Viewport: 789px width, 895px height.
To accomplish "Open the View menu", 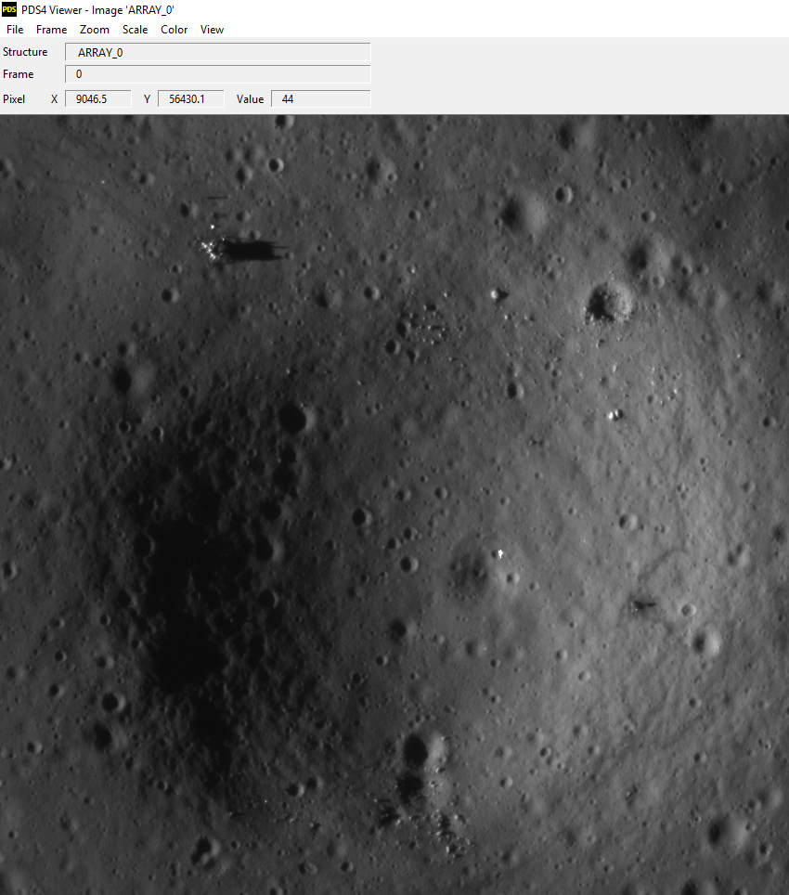I will pyautogui.click(x=212, y=30).
